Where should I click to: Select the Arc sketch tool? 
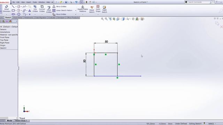(18, 10)
